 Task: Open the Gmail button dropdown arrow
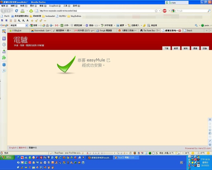click(x=59, y=25)
